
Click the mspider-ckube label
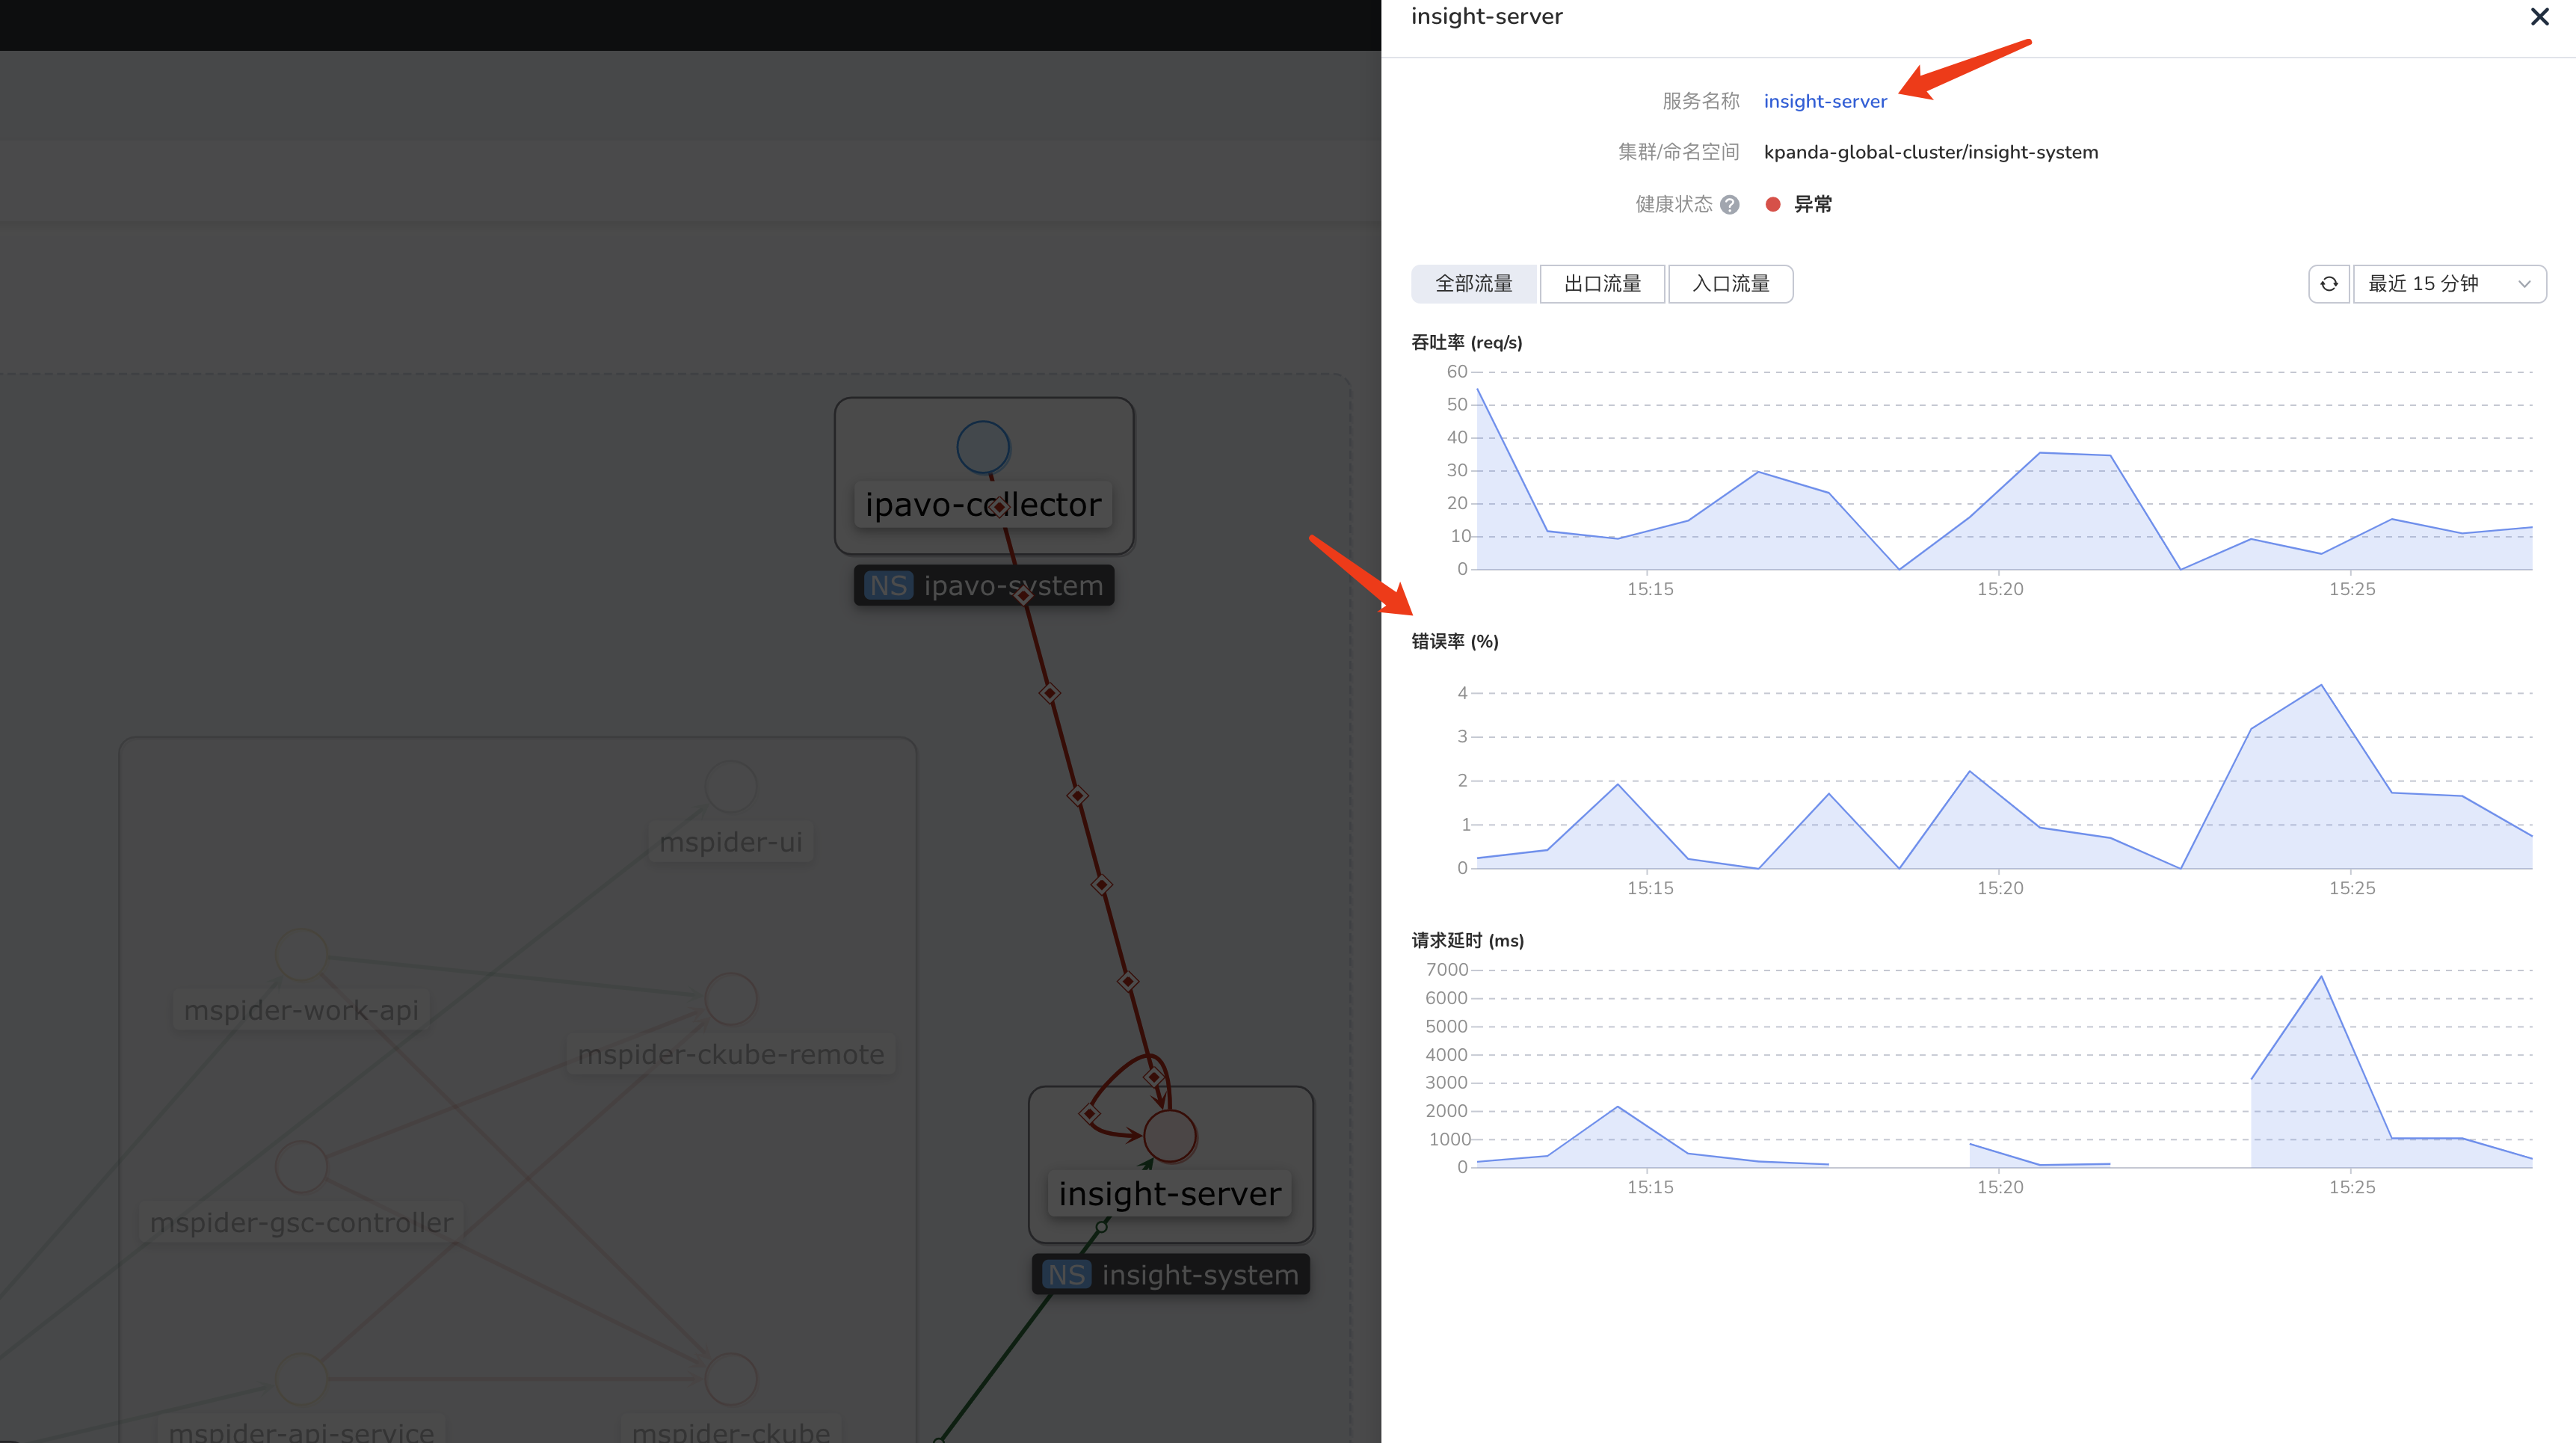click(x=731, y=1430)
